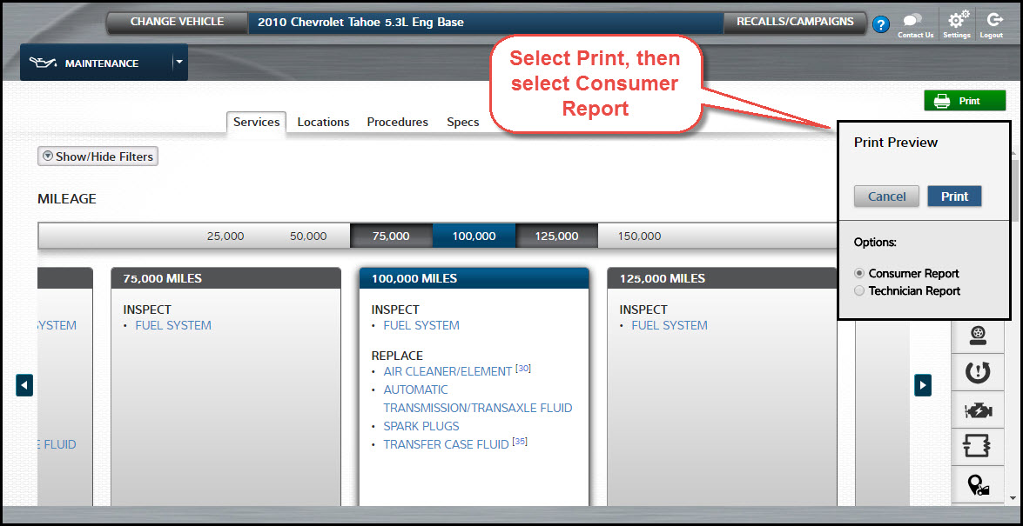Click the 125,000 MILES card header

723,278
